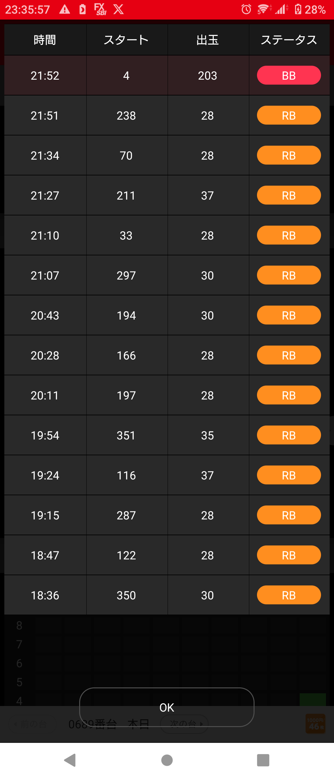The image size is (334, 781).
Task: Tap the OK button to close dialog
Action: tap(167, 707)
